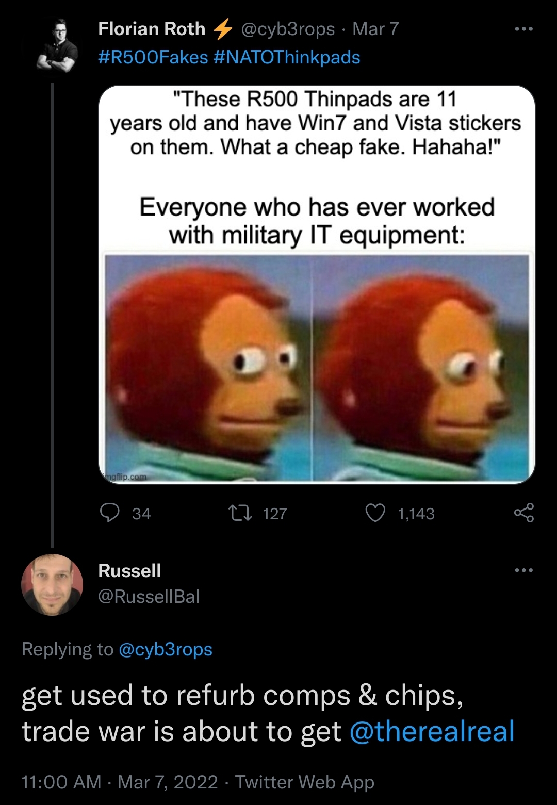Open the monkey puppet meme image

click(x=317, y=367)
